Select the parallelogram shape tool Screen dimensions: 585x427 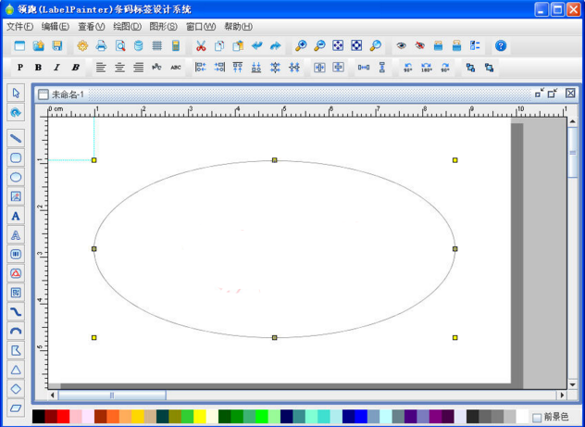click(16, 408)
